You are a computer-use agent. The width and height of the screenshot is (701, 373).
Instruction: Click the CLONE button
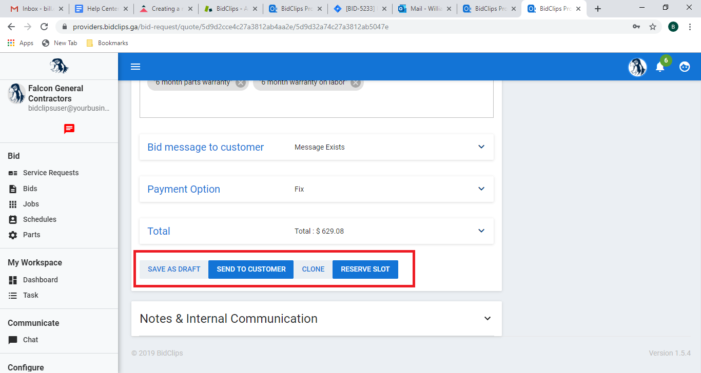coord(313,269)
